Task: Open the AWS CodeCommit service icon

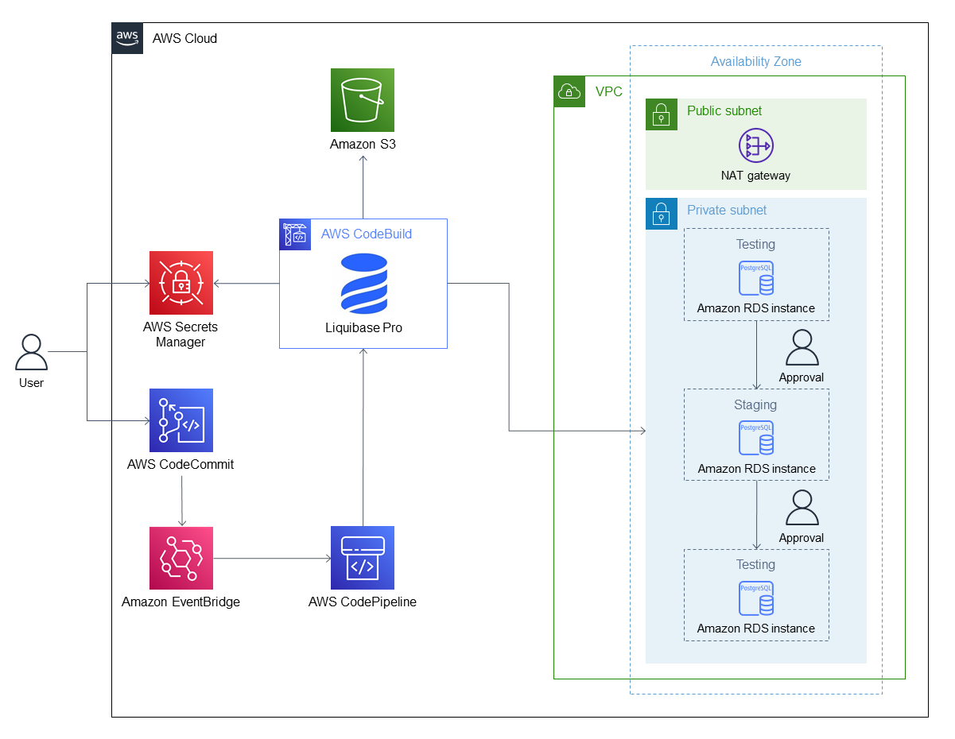Action: 181,420
